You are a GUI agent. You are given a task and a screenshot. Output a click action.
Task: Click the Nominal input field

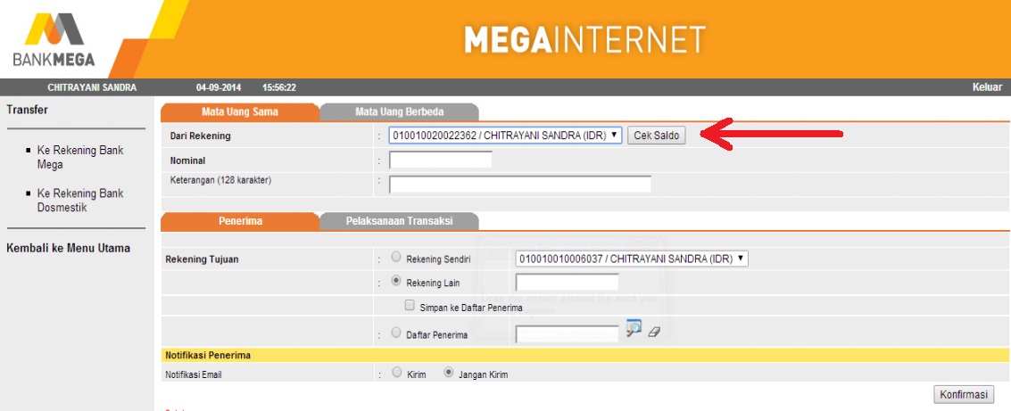click(441, 160)
